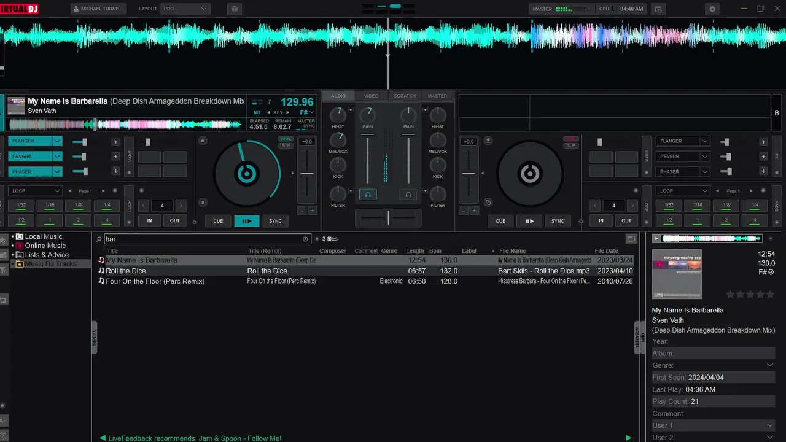Expand the Local Music folder
The width and height of the screenshot is (786, 442).
tap(13, 237)
